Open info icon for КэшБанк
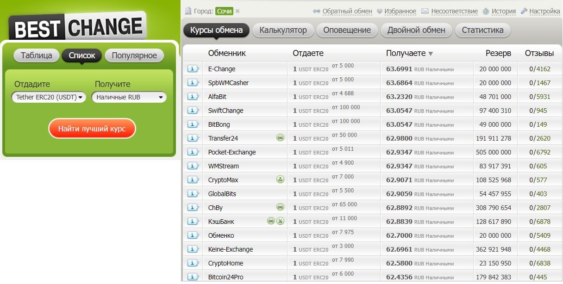 click(193, 222)
